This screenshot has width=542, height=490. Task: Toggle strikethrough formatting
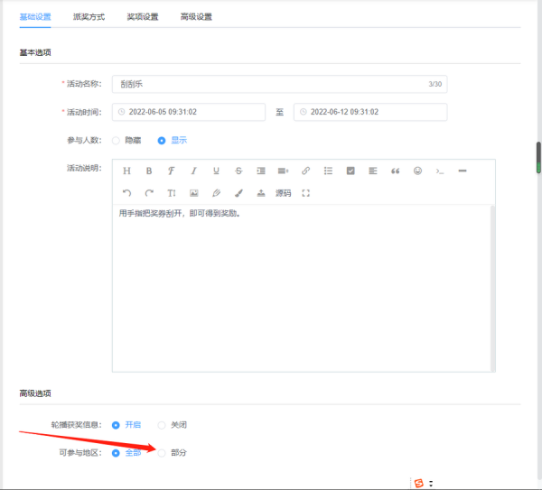point(238,171)
